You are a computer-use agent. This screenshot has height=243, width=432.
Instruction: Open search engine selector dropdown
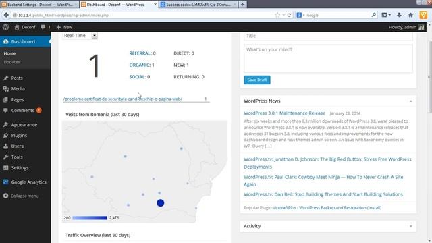coord(301,15)
